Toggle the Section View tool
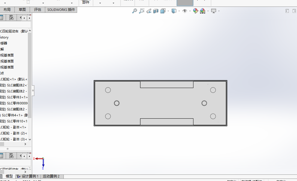297x181 pixels. tap(156, 11)
